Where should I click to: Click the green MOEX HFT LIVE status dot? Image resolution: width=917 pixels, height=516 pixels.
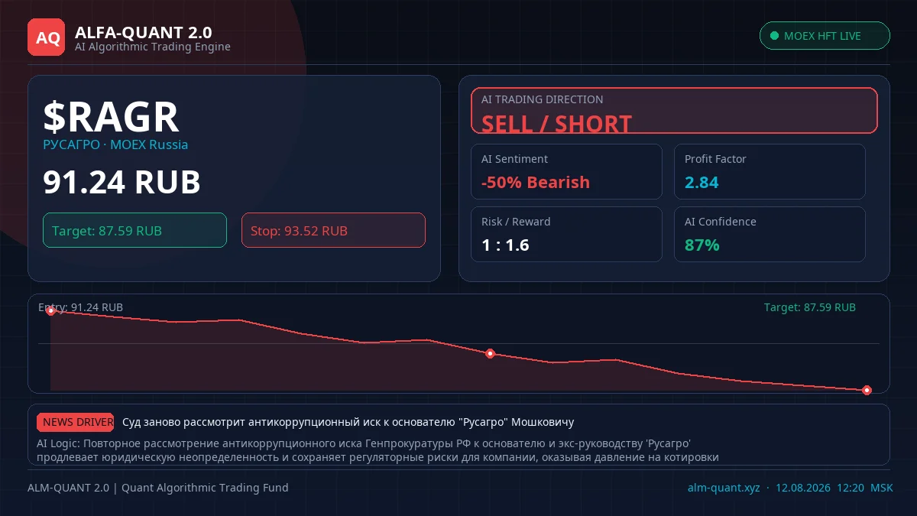point(775,36)
